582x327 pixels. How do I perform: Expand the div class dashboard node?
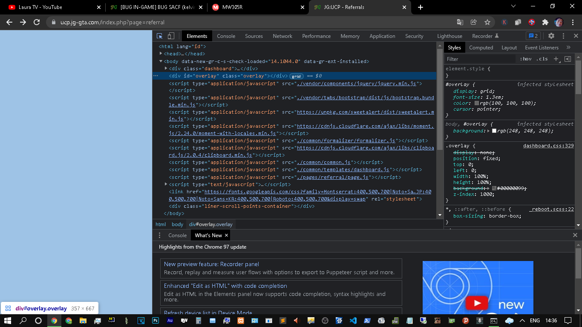point(166,69)
